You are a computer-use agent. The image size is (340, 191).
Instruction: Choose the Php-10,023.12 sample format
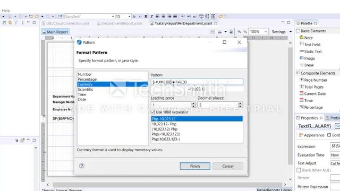pyautogui.click(x=197, y=119)
